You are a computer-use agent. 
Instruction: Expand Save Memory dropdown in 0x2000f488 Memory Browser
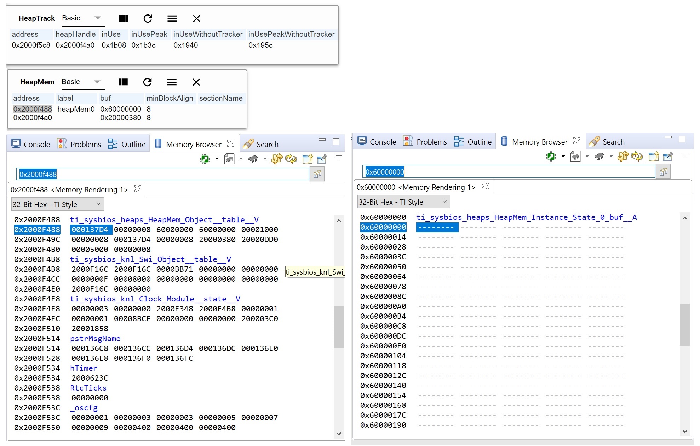241,159
